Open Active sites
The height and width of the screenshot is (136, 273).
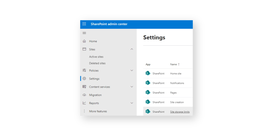coord(96,57)
